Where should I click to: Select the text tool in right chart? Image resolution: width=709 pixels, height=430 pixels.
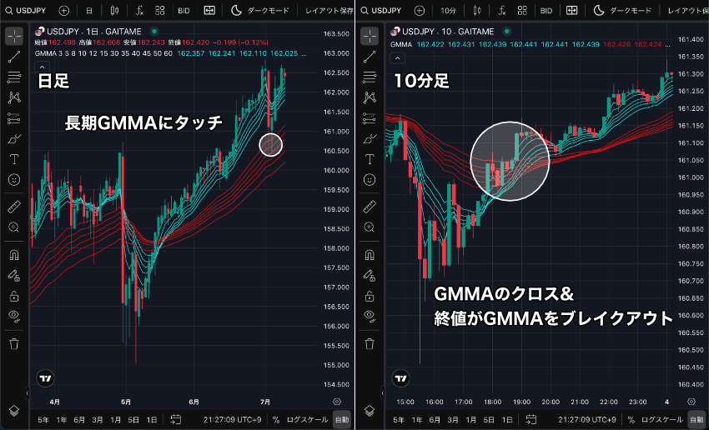click(370, 159)
